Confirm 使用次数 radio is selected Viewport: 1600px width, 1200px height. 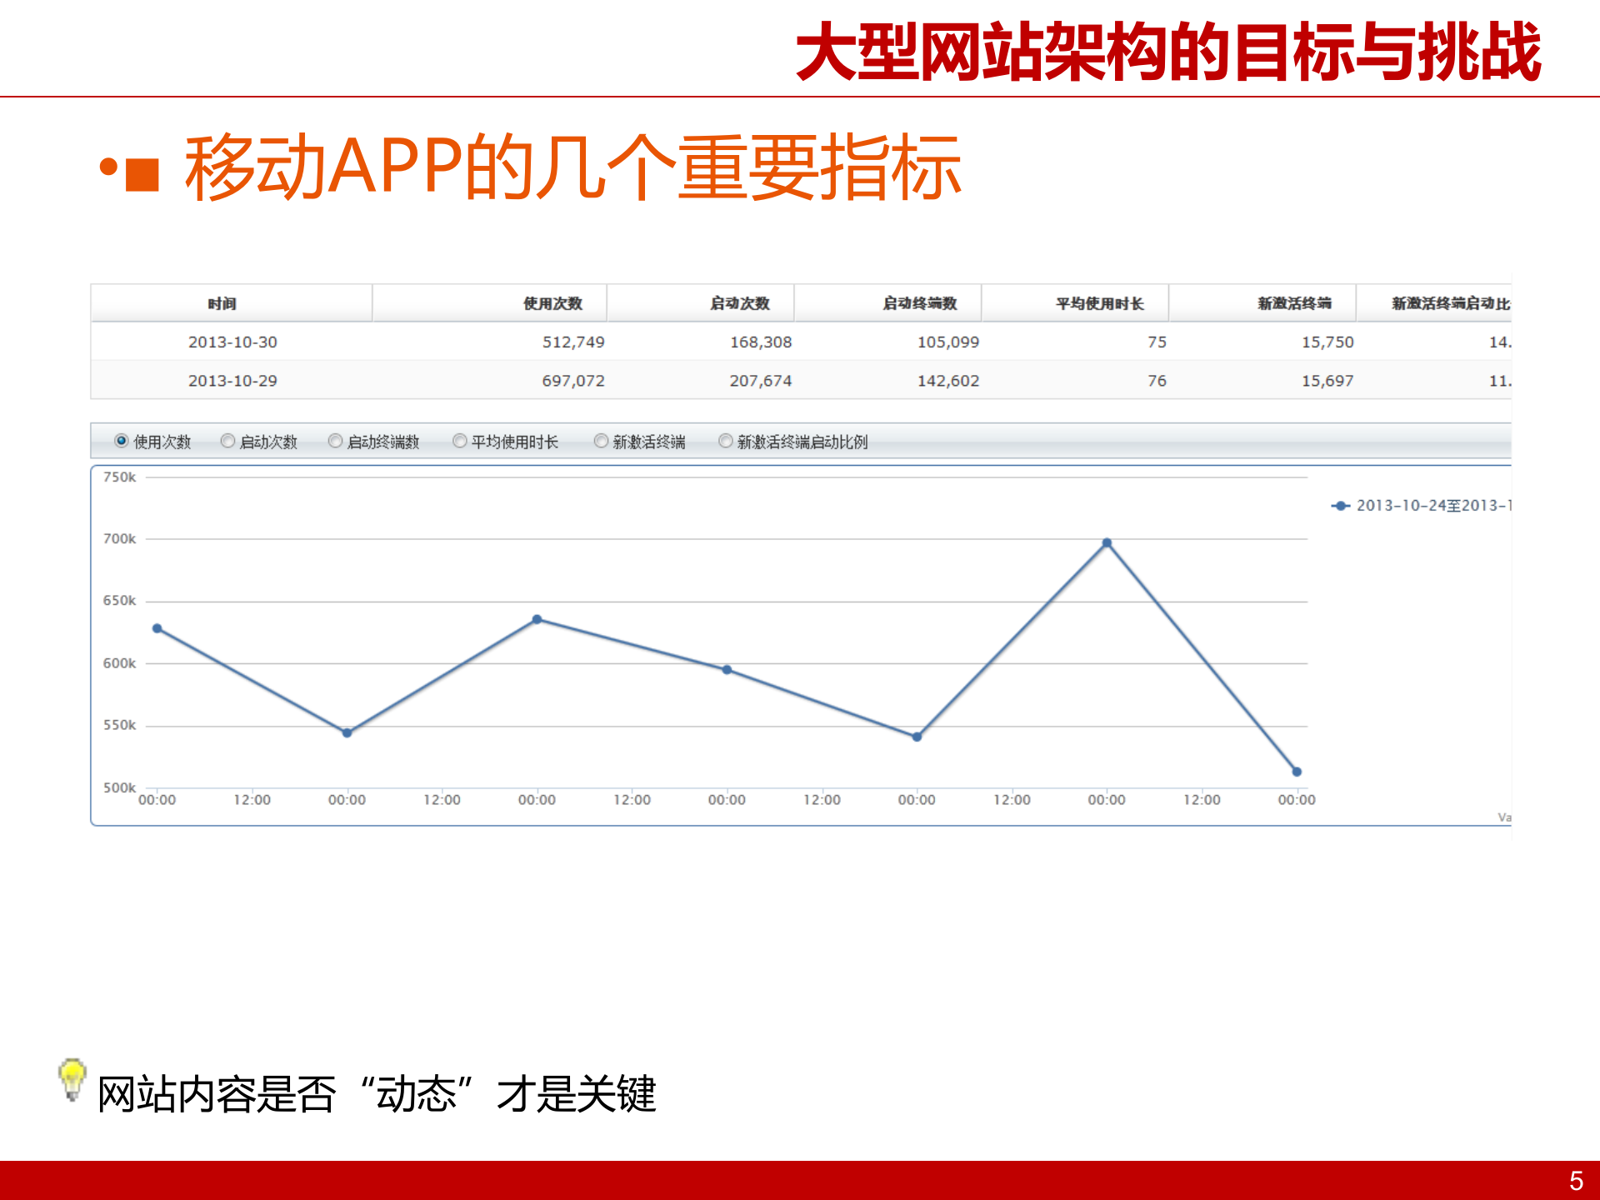[x=119, y=442]
